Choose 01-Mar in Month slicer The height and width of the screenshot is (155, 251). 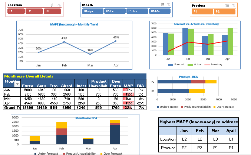(x=159, y=11)
